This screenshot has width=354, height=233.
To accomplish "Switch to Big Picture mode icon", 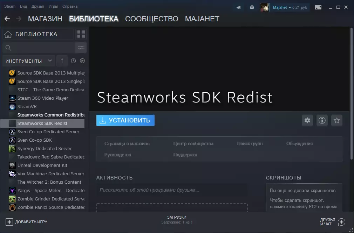I will point(318,7).
